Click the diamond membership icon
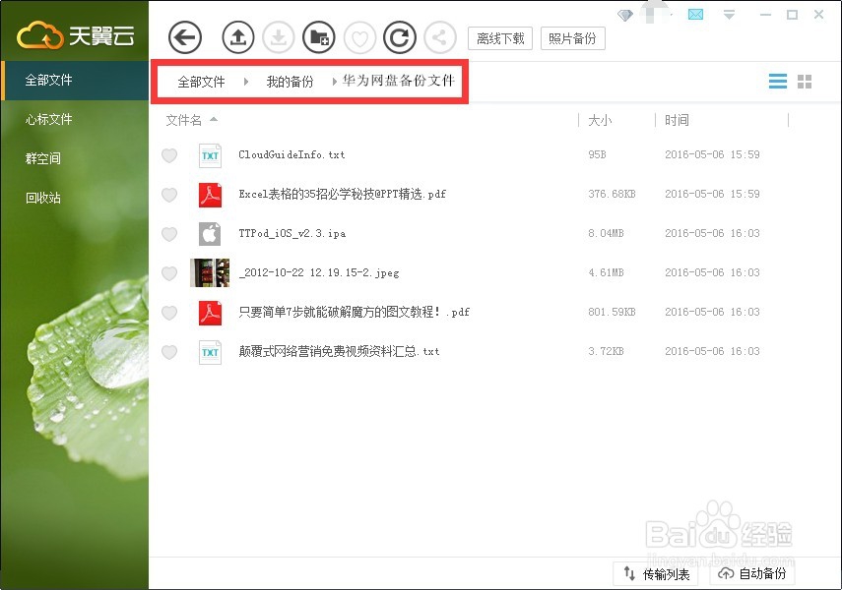 point(624,15)
